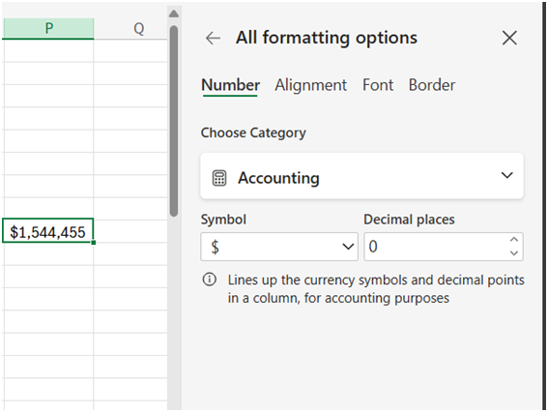The image size is (548, 412).
Task: Decrease decimal places with down arrow
Action: [x=514, y=252]
